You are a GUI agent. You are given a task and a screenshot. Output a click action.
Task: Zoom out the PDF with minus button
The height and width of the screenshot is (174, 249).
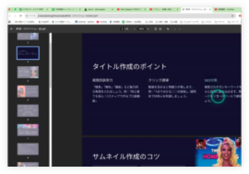coord(135,29)
